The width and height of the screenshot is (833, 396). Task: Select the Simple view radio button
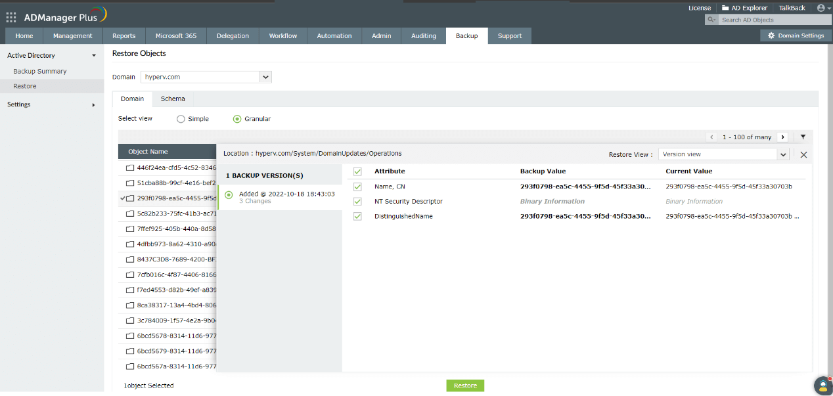point(181,119)
